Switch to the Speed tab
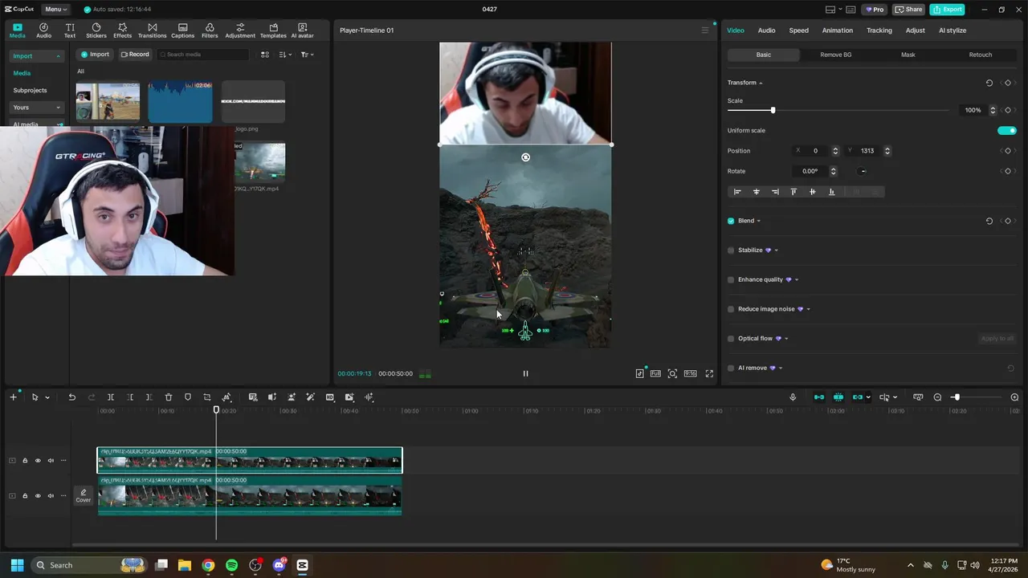Image resolution: width=1028 pixels, height=578 pixels. [x=798, y=31]
